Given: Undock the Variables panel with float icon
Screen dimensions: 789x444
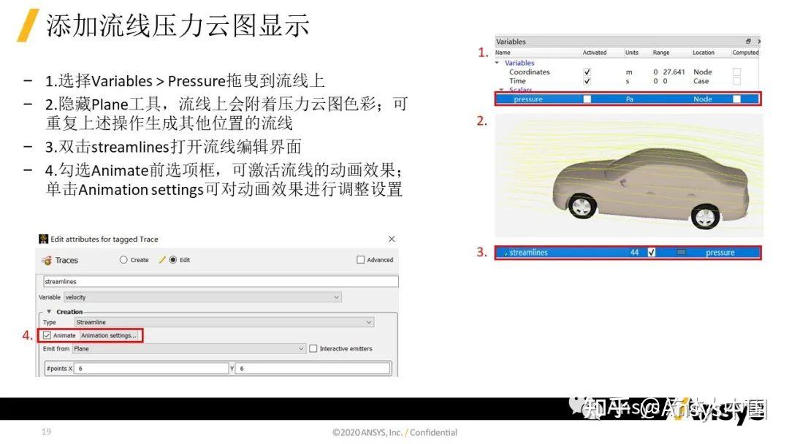Looking at the screenshot, I should pos(748,41).
